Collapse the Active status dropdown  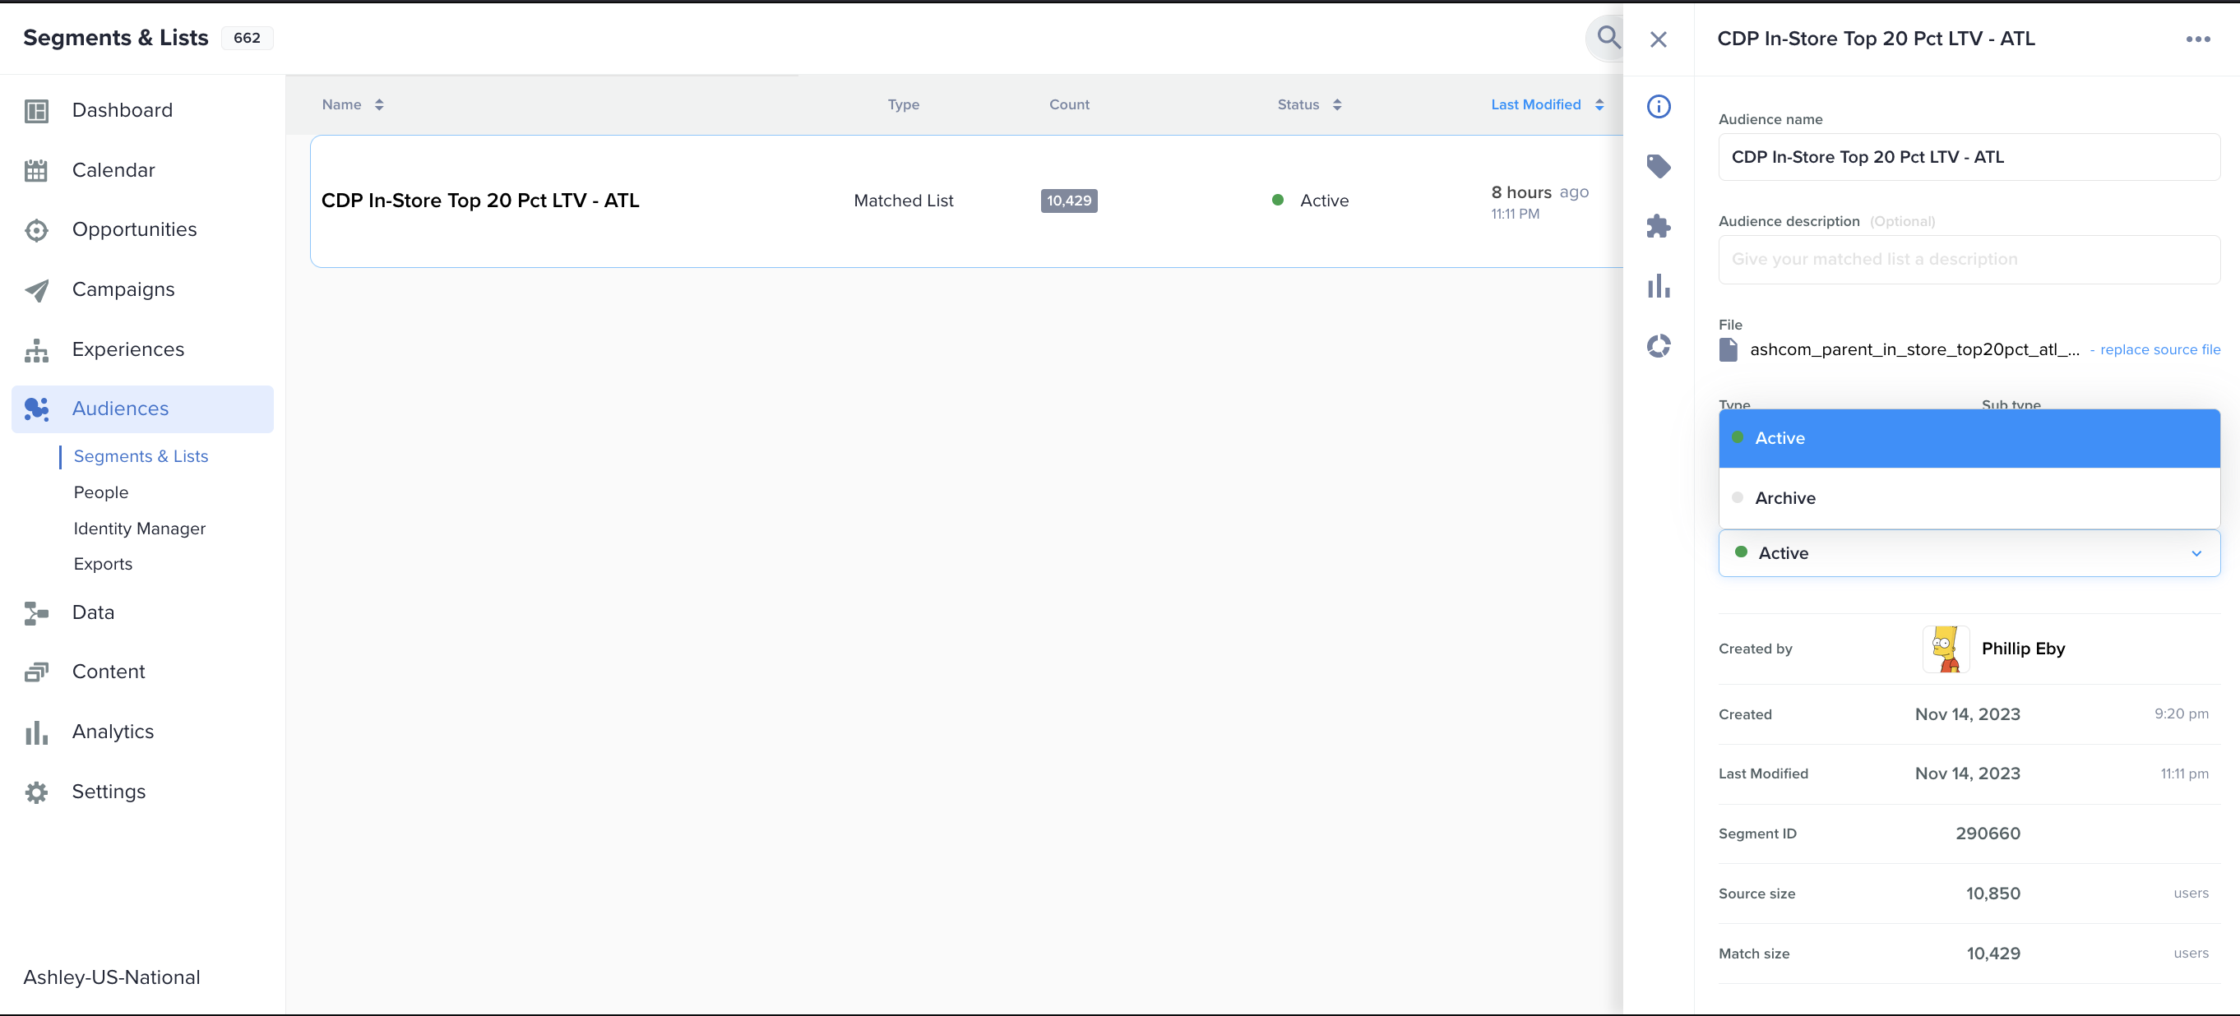tap(2196, 554)
